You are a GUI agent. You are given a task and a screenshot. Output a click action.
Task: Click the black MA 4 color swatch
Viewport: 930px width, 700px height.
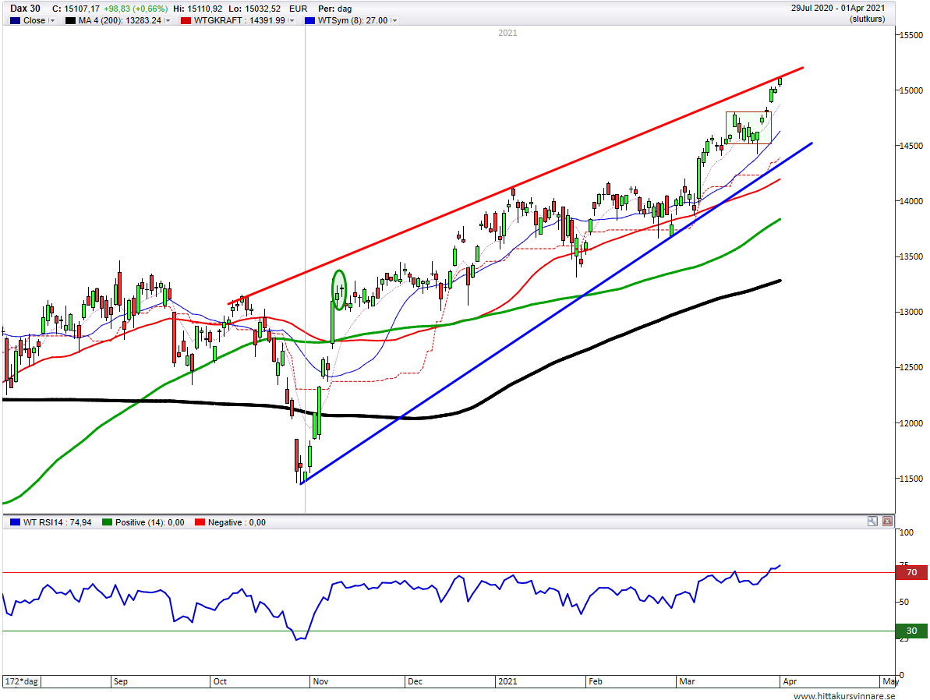[x=70, y=21]
